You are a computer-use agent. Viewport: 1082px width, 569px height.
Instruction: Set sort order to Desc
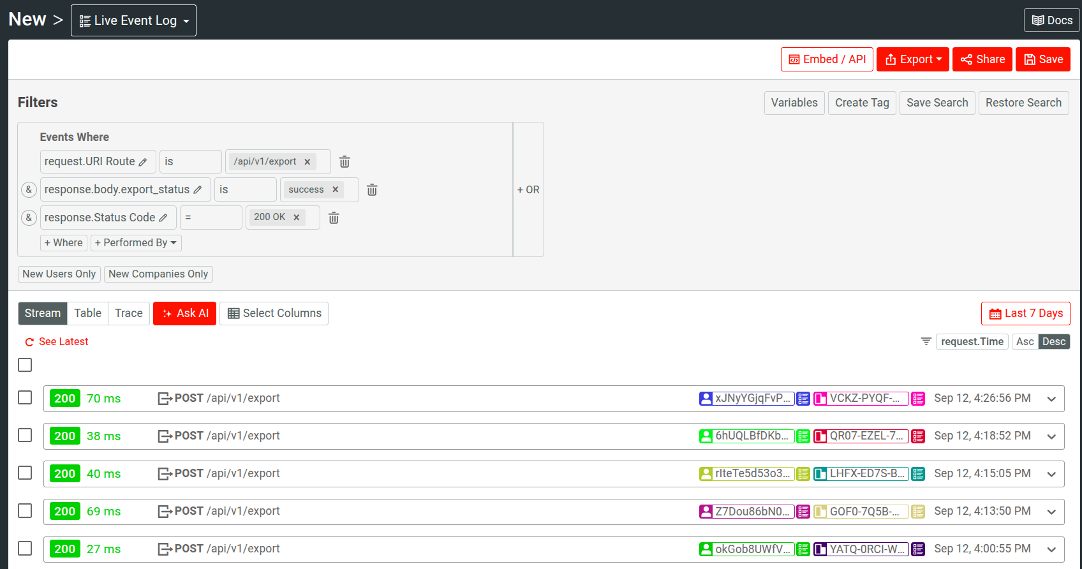[x=1054, y=342]
